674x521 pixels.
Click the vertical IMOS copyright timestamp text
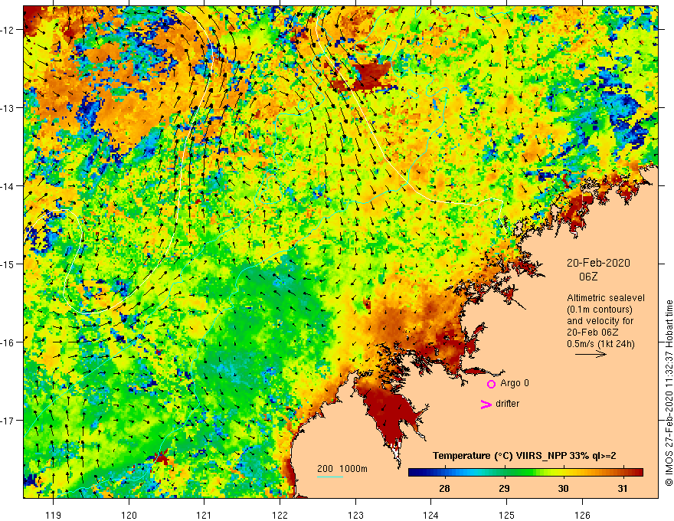coord(669,393)
